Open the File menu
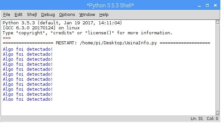This screenshot has height=123, width=221. (7, 15)
